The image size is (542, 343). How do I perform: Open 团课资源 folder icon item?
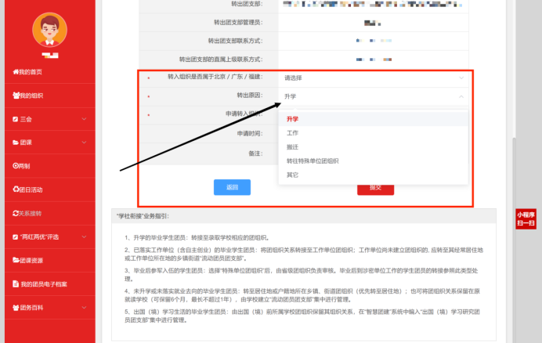click(x=16, y=260)
